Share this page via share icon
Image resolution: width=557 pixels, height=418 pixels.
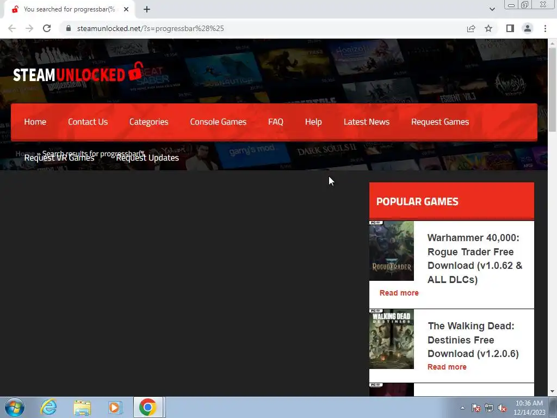pyautogui.click(x=471, y=28)
